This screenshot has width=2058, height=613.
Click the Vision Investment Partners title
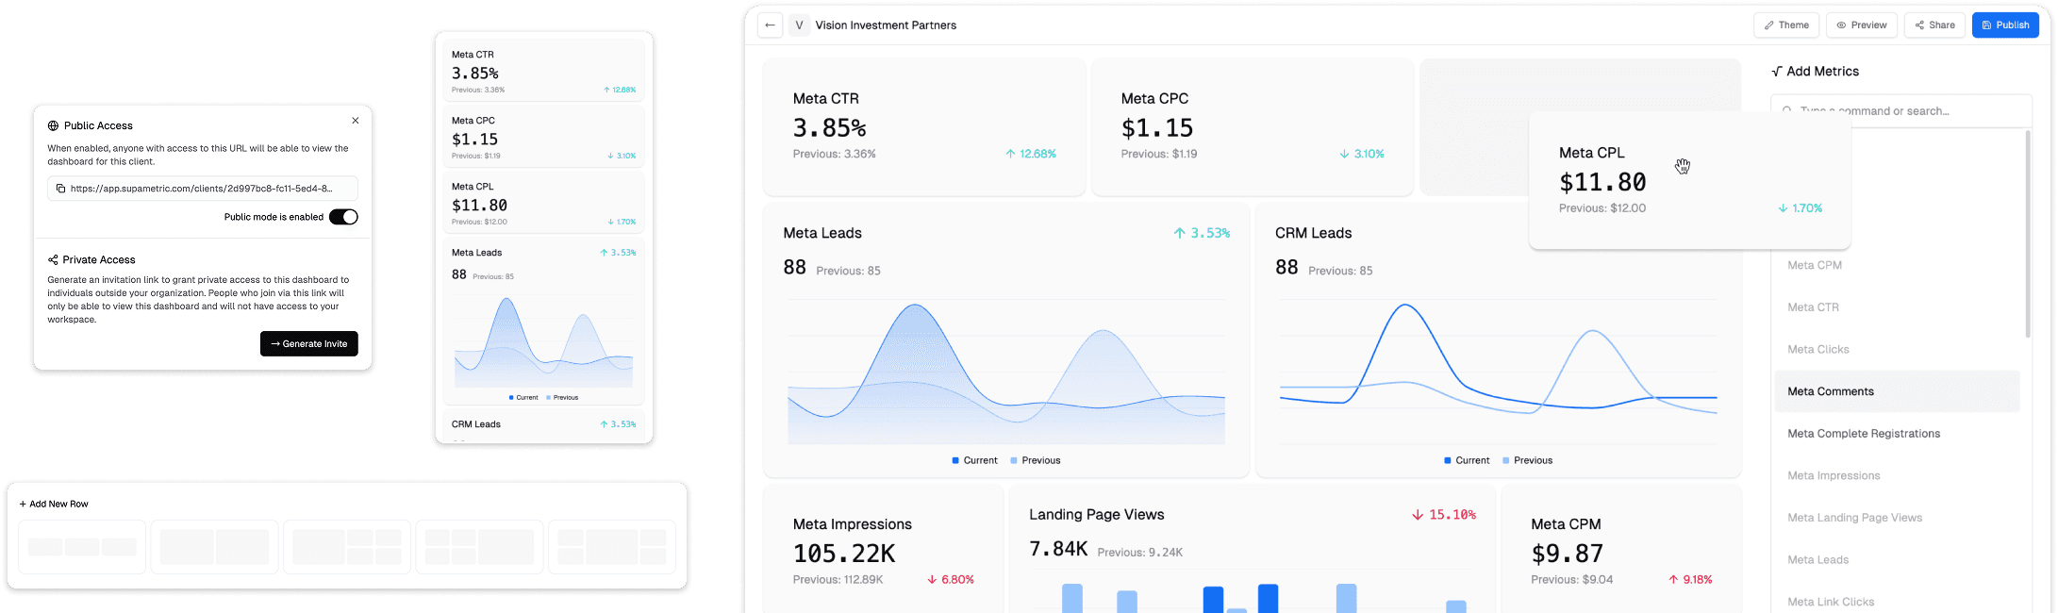tap(886, 25)
